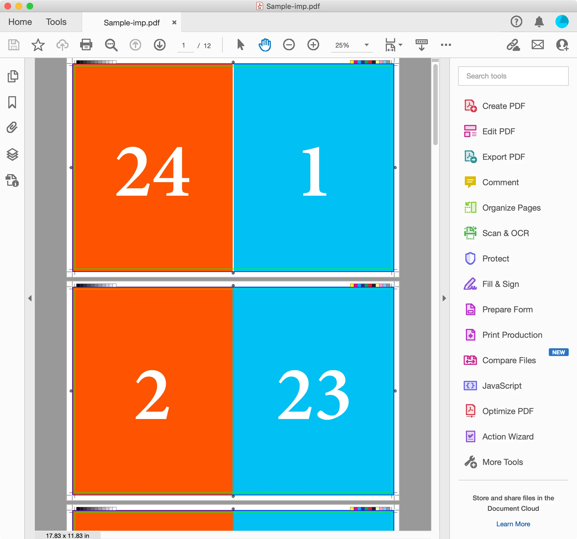
Task: Click the Zoom Out minus icon
Action: pyautogui.click(x=288, y=45)
